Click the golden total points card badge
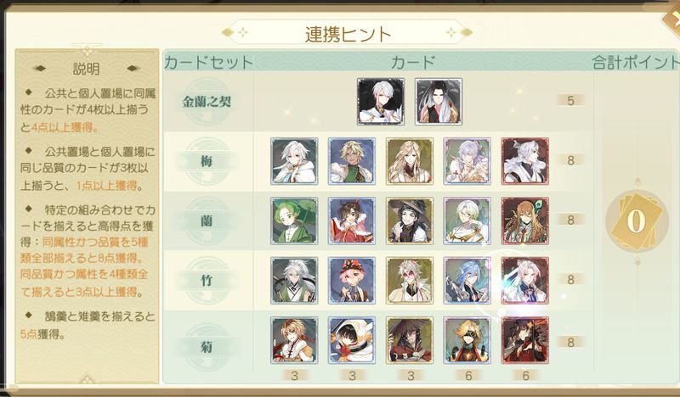 point(636,221)
